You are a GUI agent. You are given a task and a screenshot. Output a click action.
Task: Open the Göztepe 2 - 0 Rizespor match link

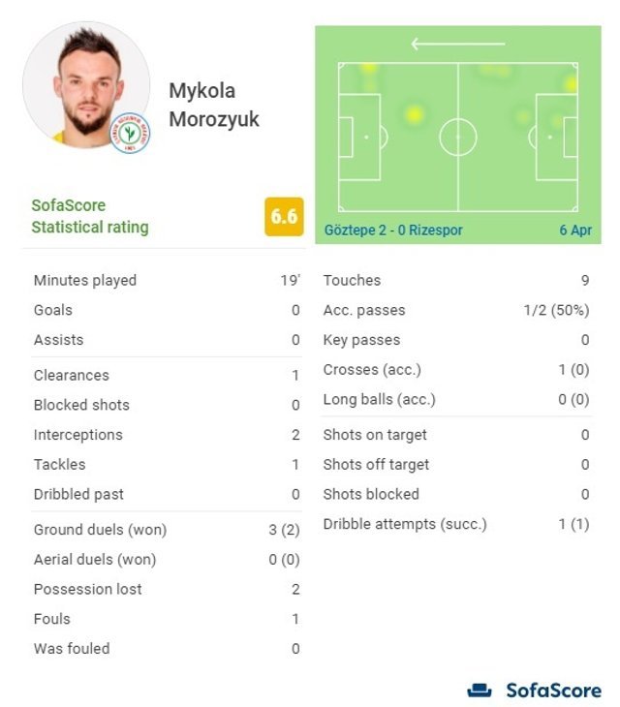[394, 231]
